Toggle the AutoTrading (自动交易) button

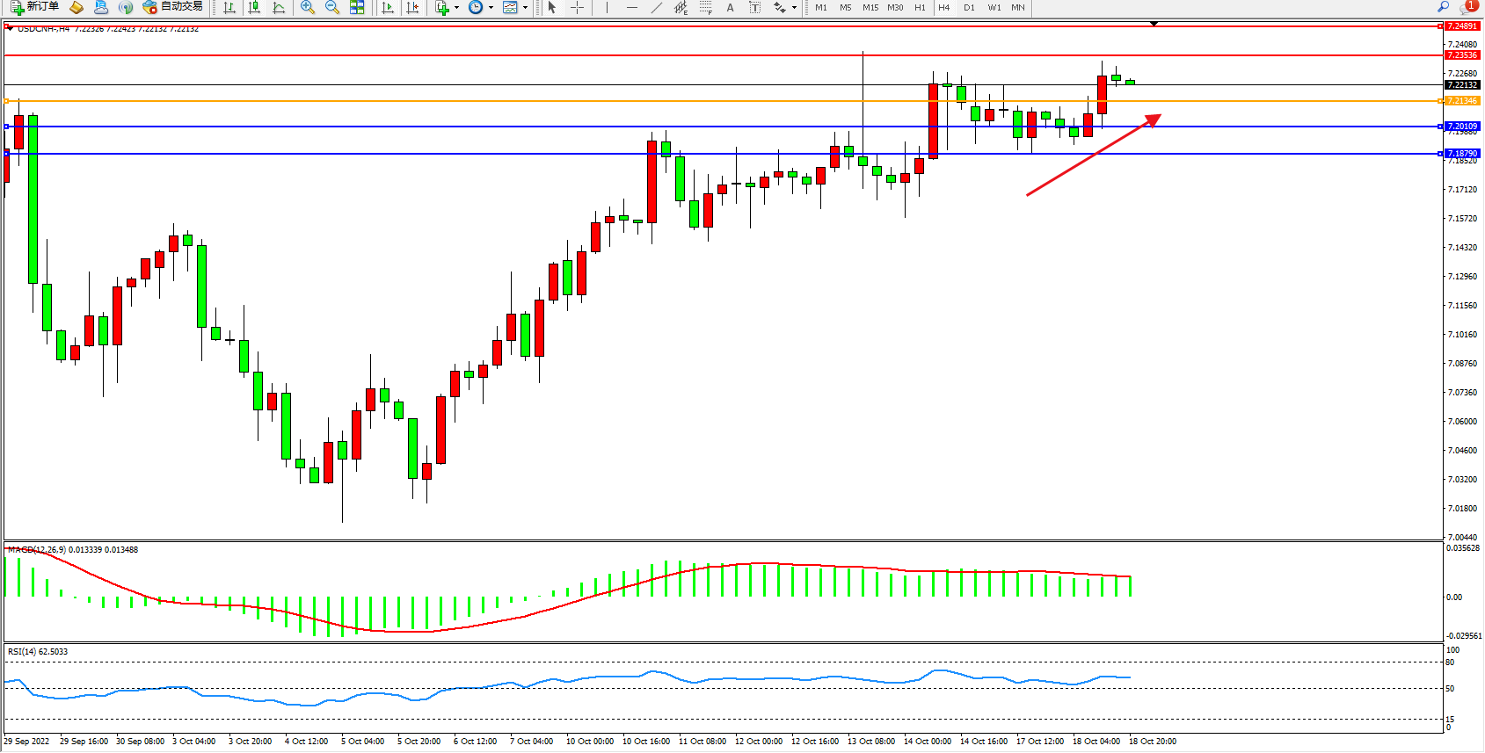(173, 7)
